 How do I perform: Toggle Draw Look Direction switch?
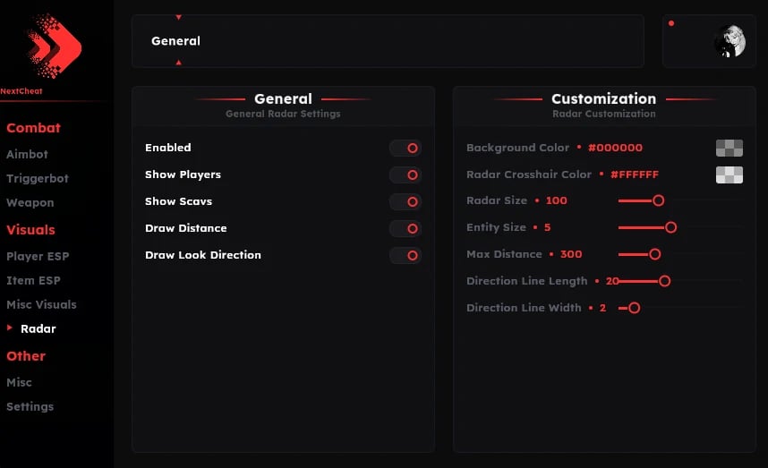pos(405,256)
